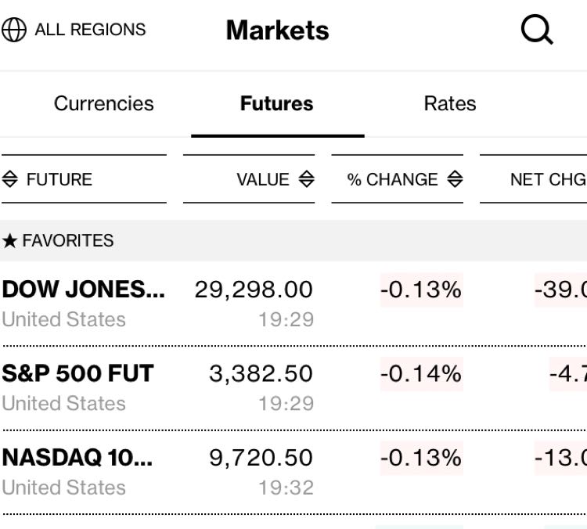Click the Dow Jones -0.13% change badge

click(x=421, y=290)
